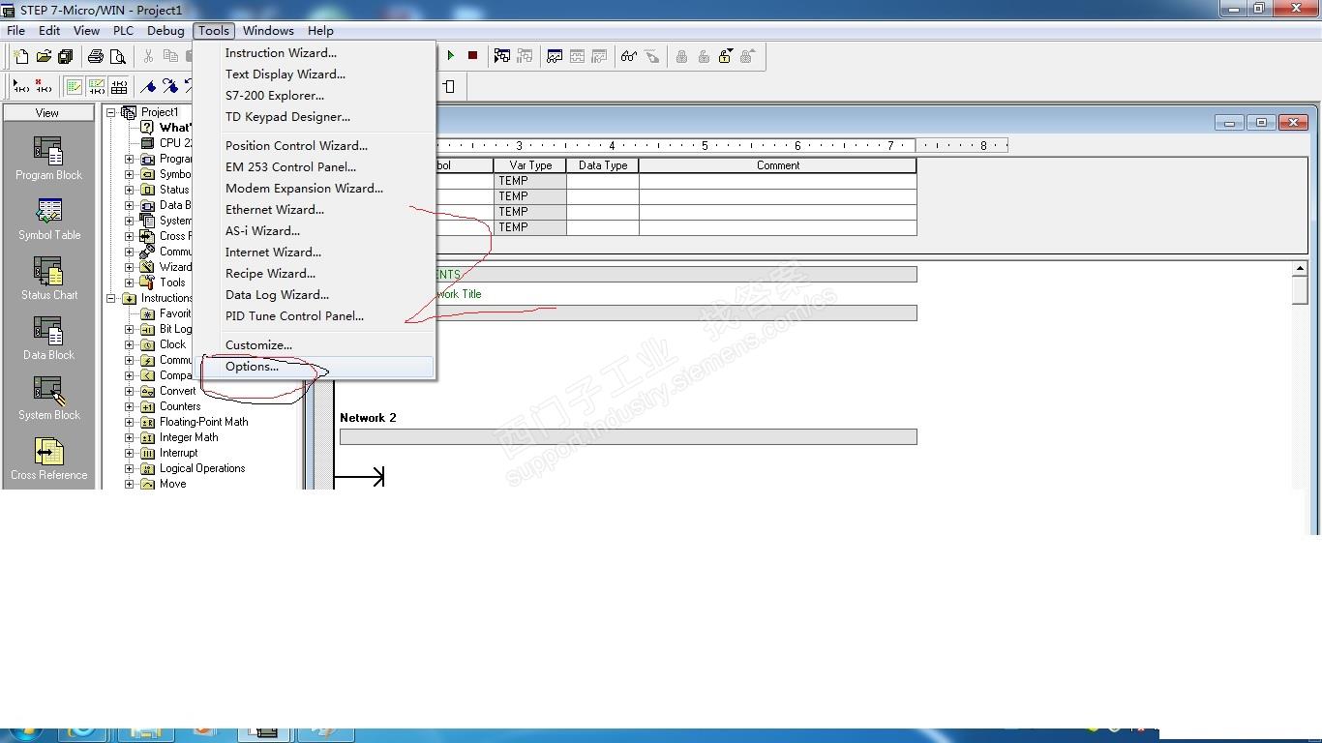Open the View menu
The image size is (1322, 743).
[x=86, y=31]
